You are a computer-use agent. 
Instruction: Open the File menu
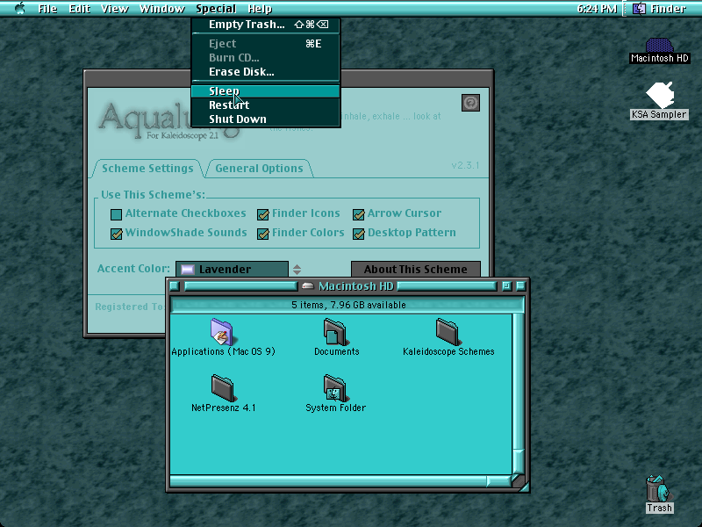(x=47, y=9)
